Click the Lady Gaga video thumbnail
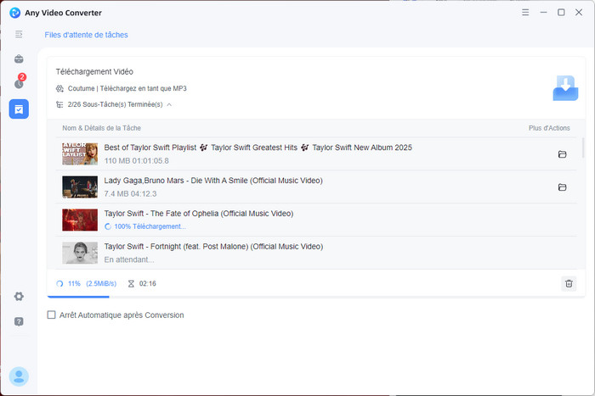 click(80, 187)
